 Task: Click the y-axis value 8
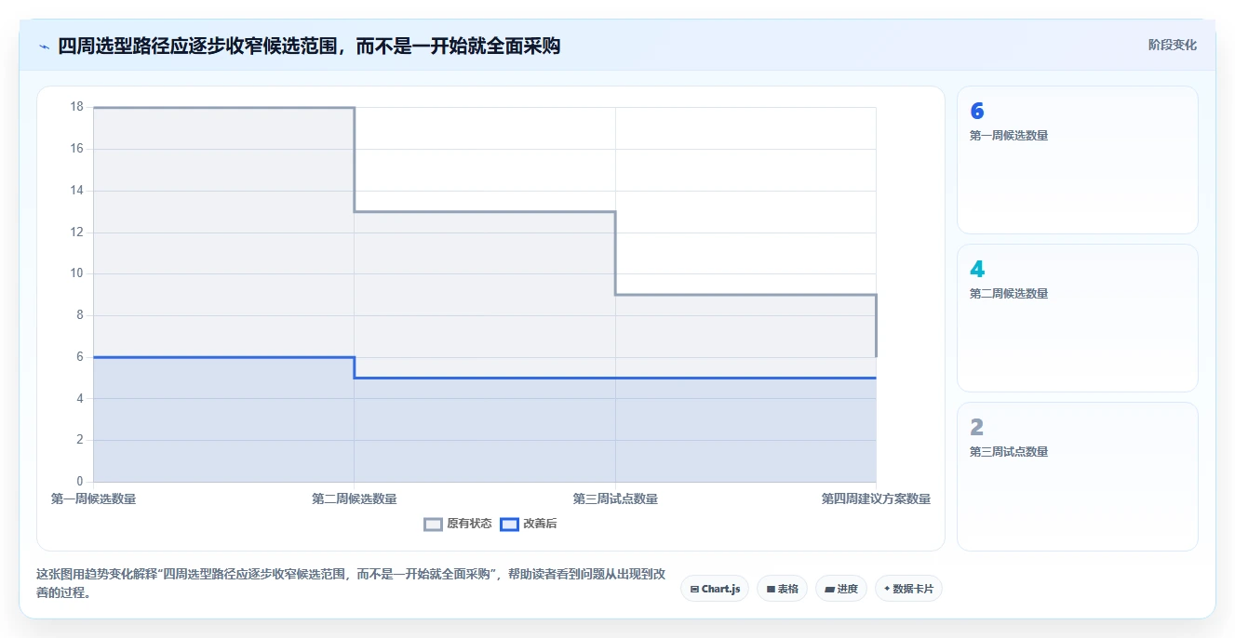click(x=79, y=315)
